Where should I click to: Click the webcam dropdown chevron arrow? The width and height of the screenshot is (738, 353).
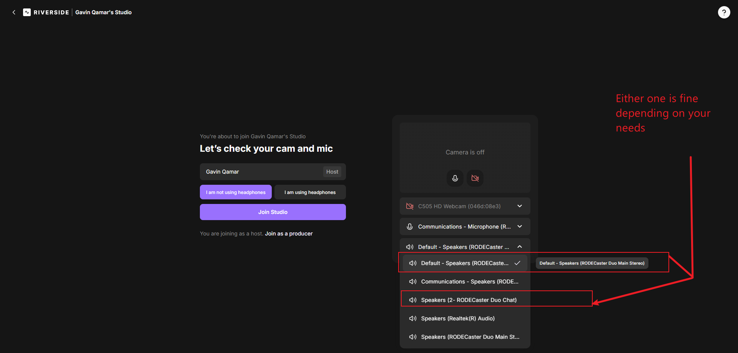click(x=520, y=206)
